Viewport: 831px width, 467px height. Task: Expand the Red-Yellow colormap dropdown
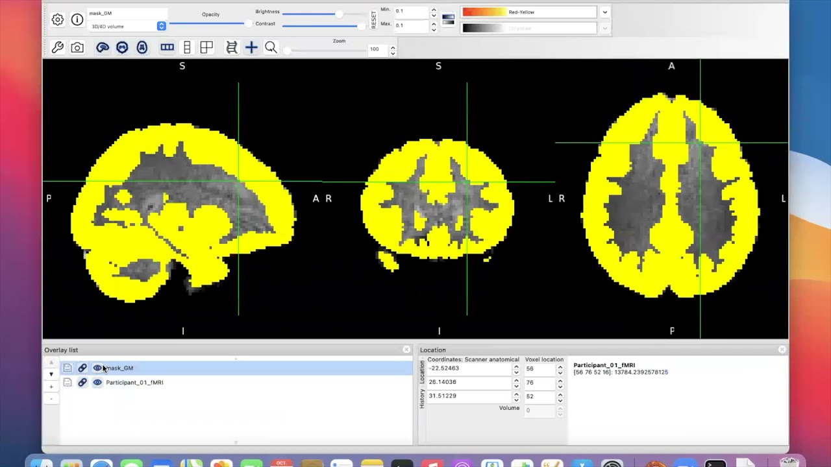point(604,12)
